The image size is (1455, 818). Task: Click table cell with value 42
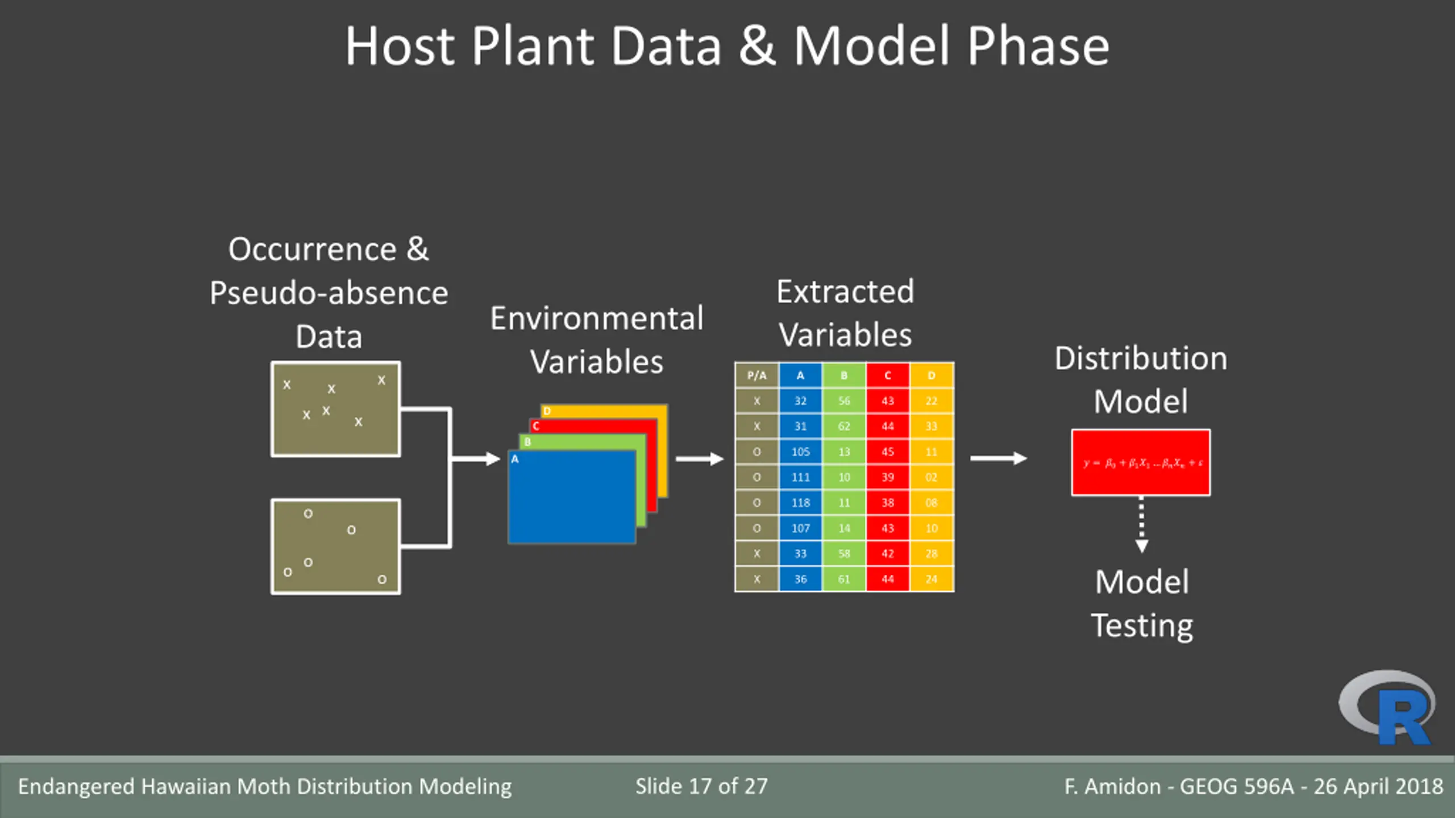click(888, 554)
